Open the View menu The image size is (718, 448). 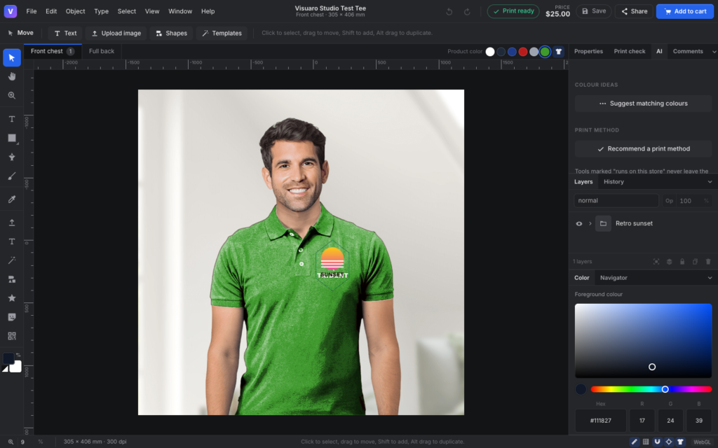point(152,11)
